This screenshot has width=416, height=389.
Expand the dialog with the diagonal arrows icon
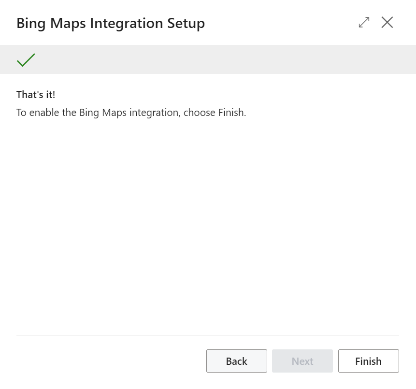[364, 22]
